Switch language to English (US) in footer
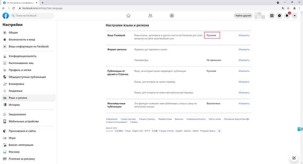 tap(138, 131)
